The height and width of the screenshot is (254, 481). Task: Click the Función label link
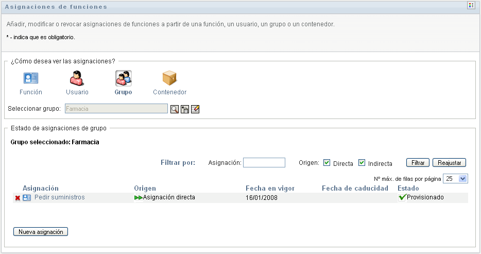tap(31, 92)
